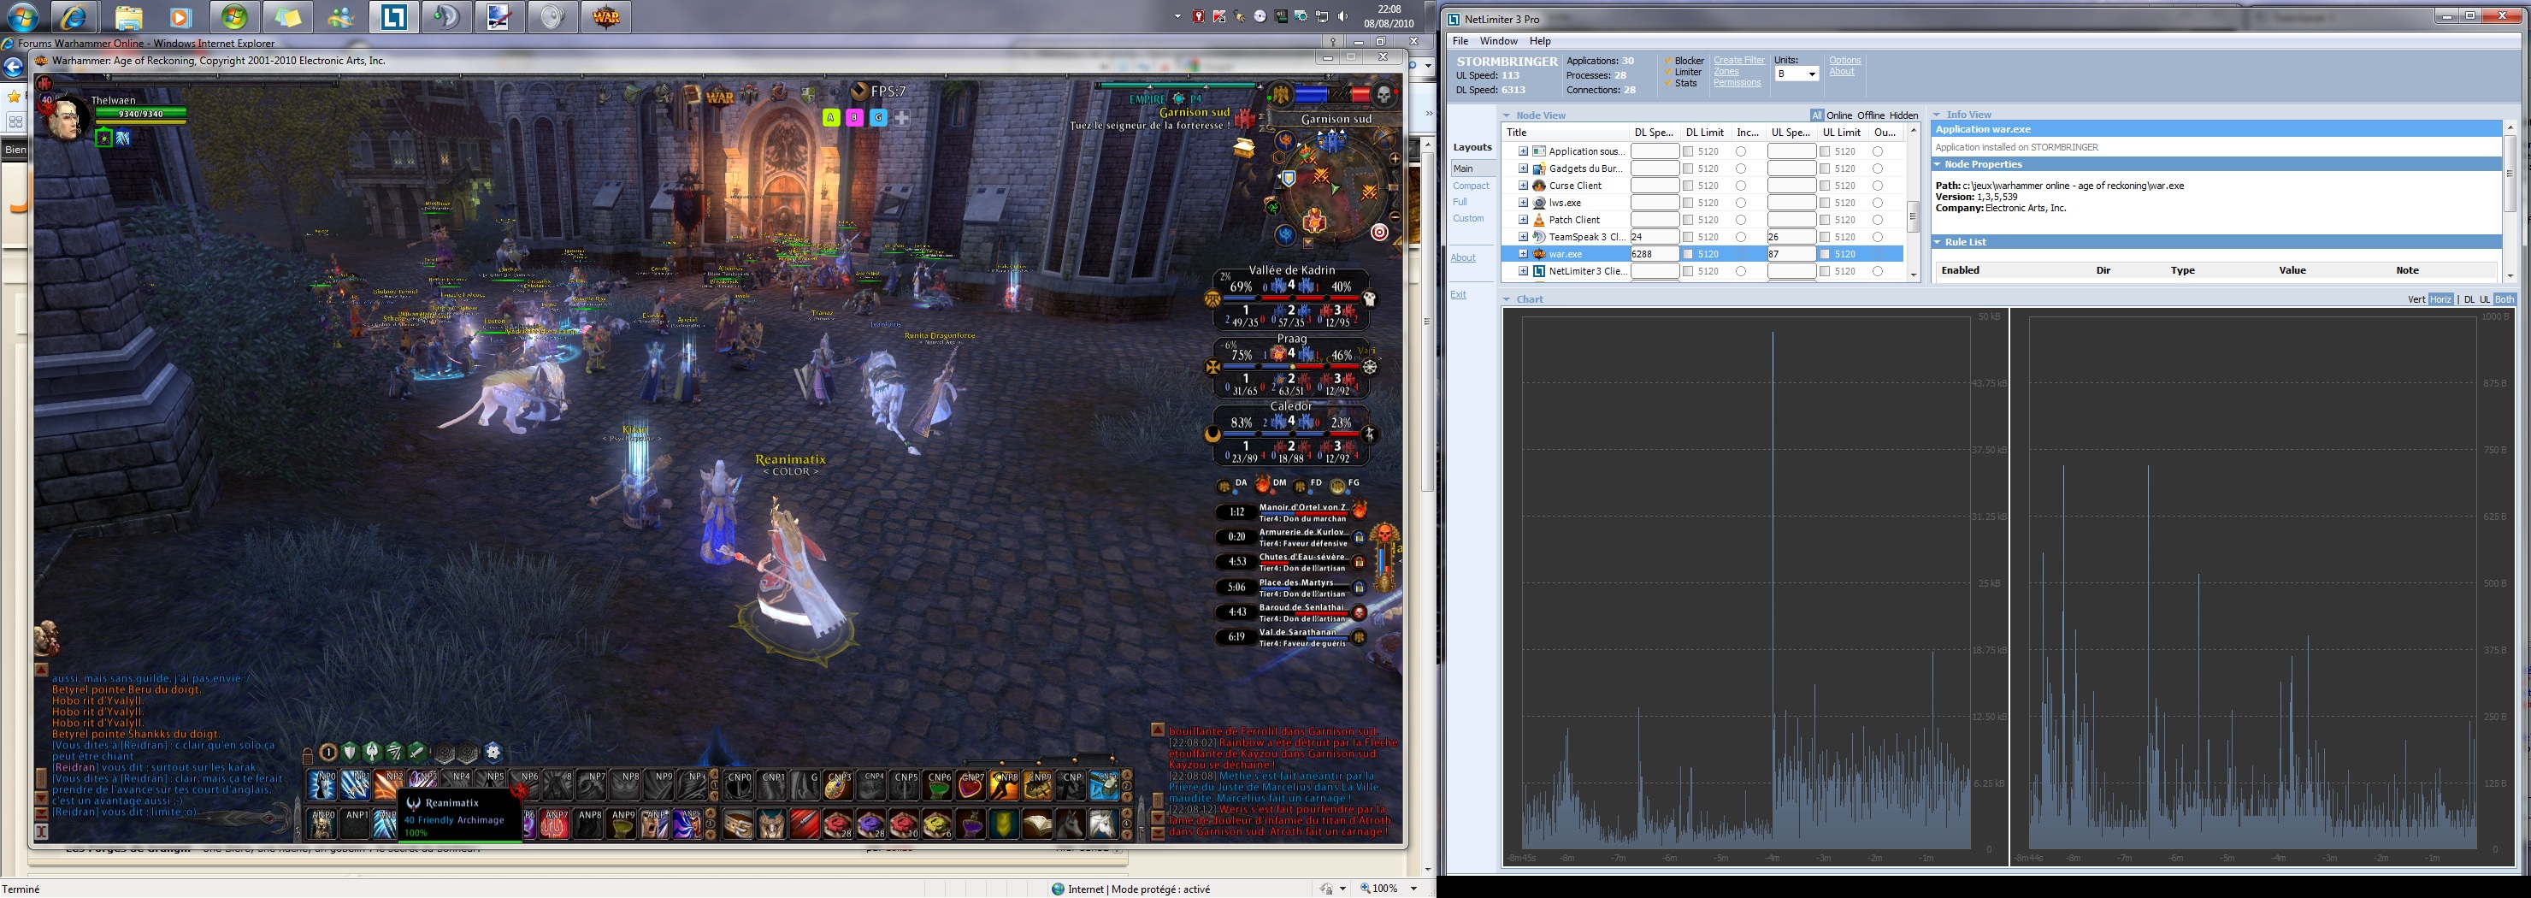The width and height of the screenshot is (2531, 898).
Task: Click the war.exe DL Speed field
Action: [x=1655, y=255]
